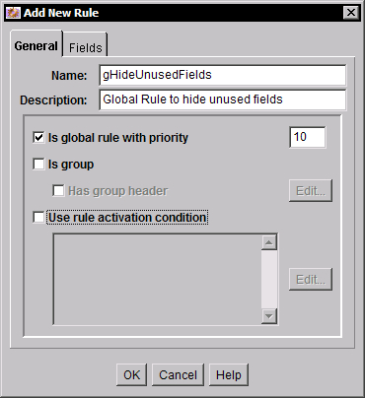Click the Description text field
The height and width of the screenshot is (398, 365).
223,99
